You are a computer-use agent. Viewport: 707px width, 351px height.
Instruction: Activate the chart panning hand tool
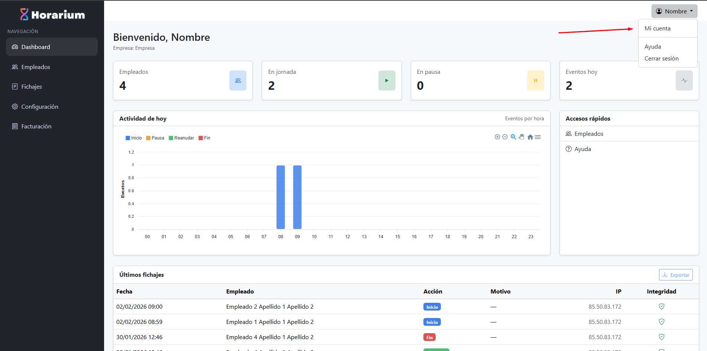(x=522, y=137)
